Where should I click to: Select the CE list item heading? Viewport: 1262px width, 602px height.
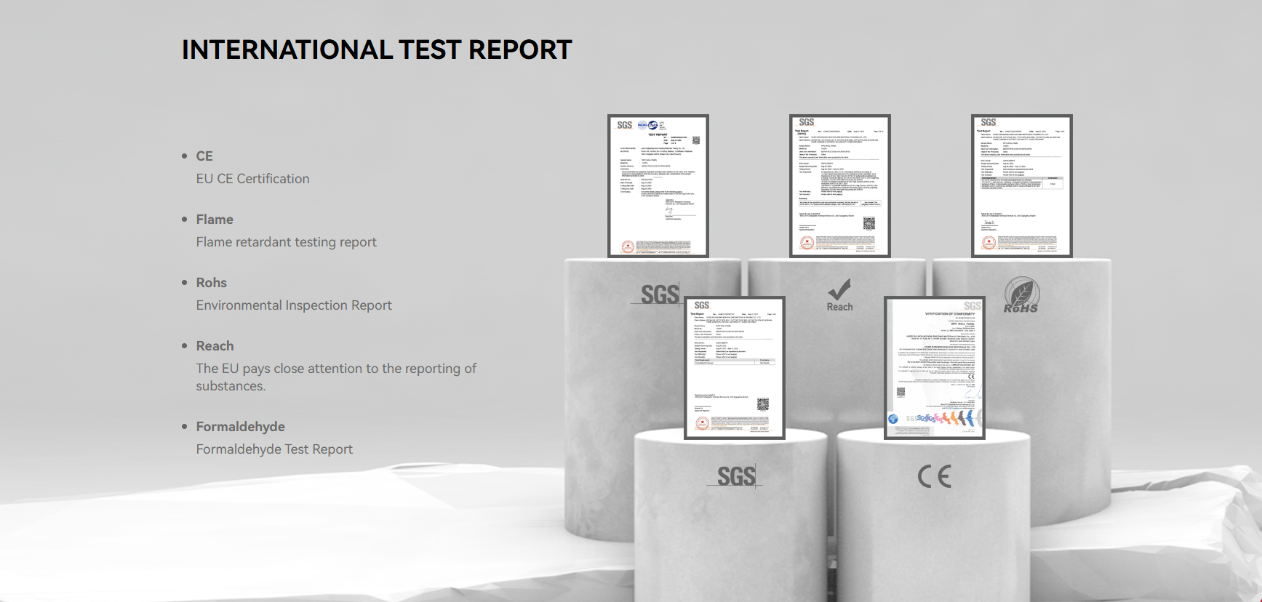click(x=204, y=156)
